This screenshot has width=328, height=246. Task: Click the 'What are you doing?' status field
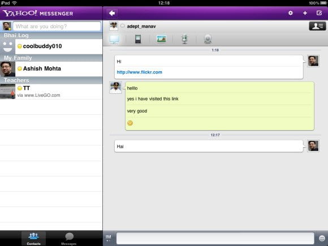(57, 27)
